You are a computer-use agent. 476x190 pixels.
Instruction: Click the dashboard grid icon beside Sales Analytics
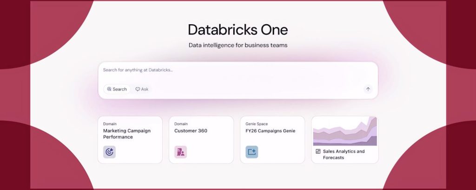coord(318,151)
